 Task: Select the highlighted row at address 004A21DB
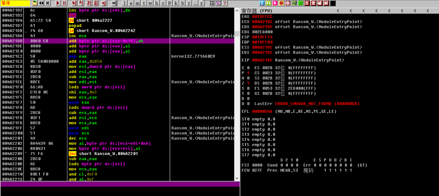click(117, 41)
